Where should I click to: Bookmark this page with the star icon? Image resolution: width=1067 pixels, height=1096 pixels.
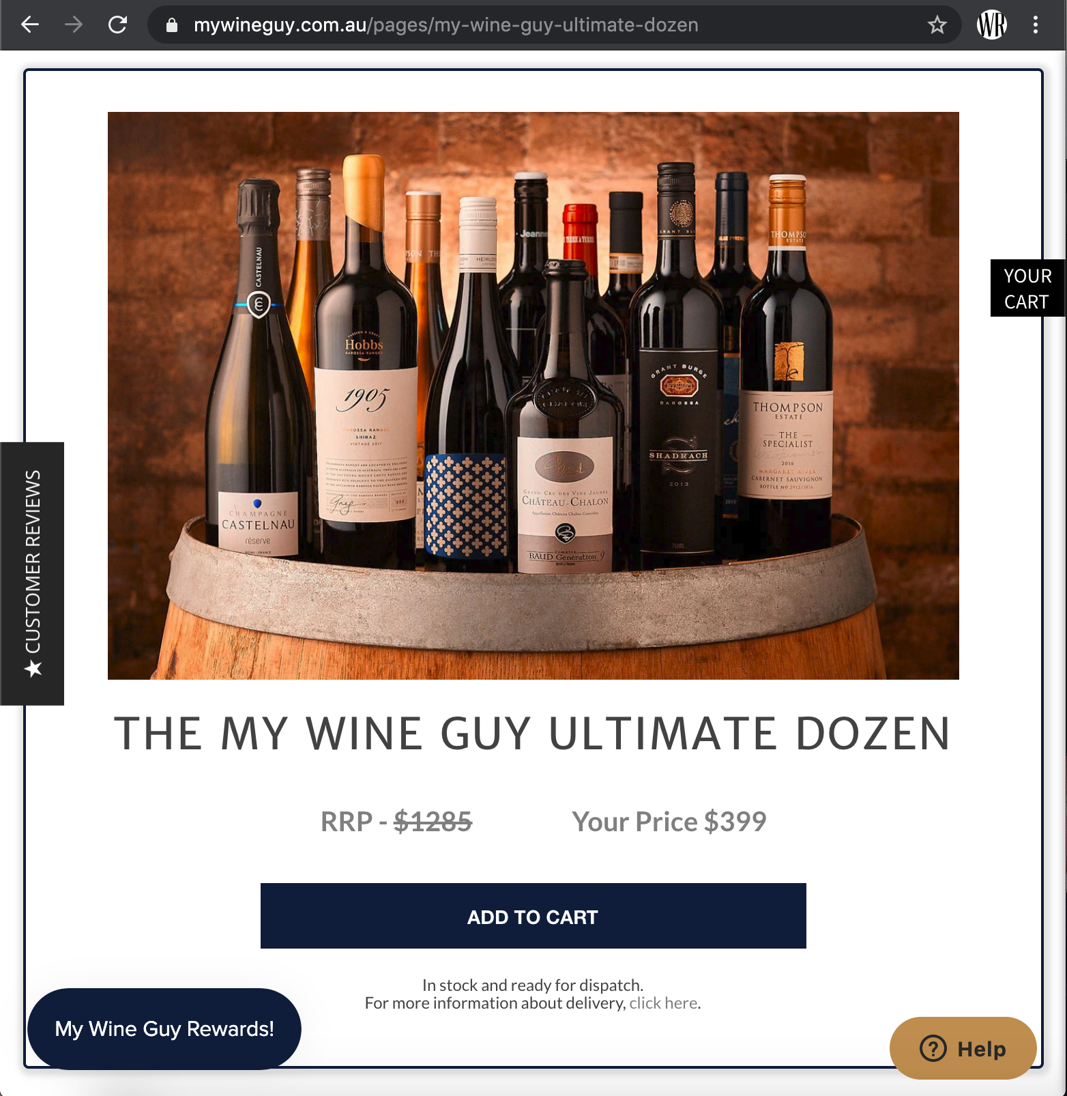pyautogui.click(x=937, y=25)
